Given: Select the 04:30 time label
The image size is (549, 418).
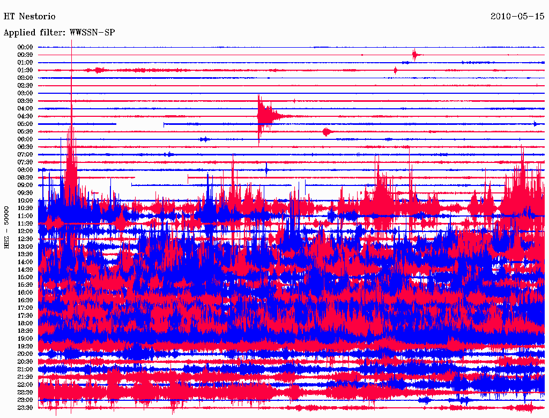Looking at the screenshot, I should (25, 116).
